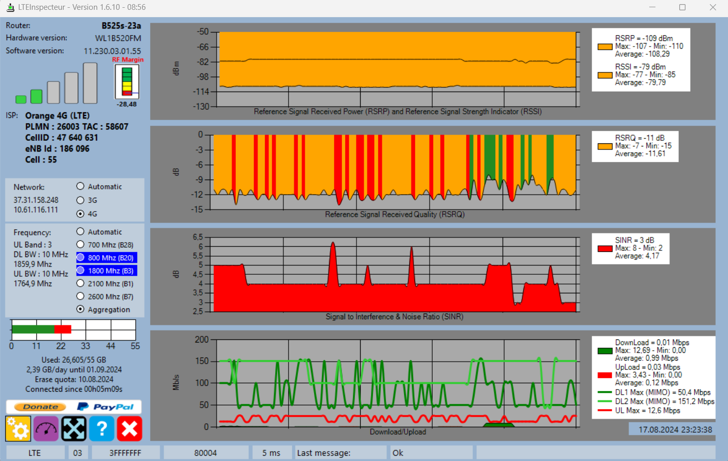This screenshot has height=461, width=728.
Task: Click the orange RSRP legend swatch
Action: pos(605,47)
